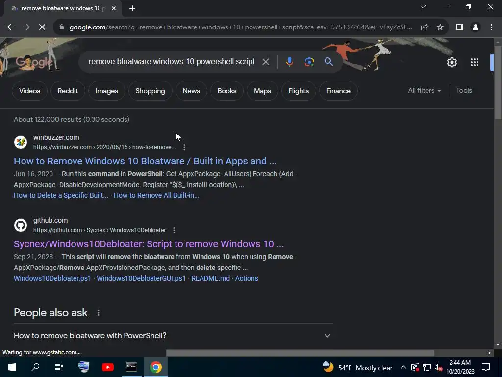Filter results by Videos

pos(29,91)
